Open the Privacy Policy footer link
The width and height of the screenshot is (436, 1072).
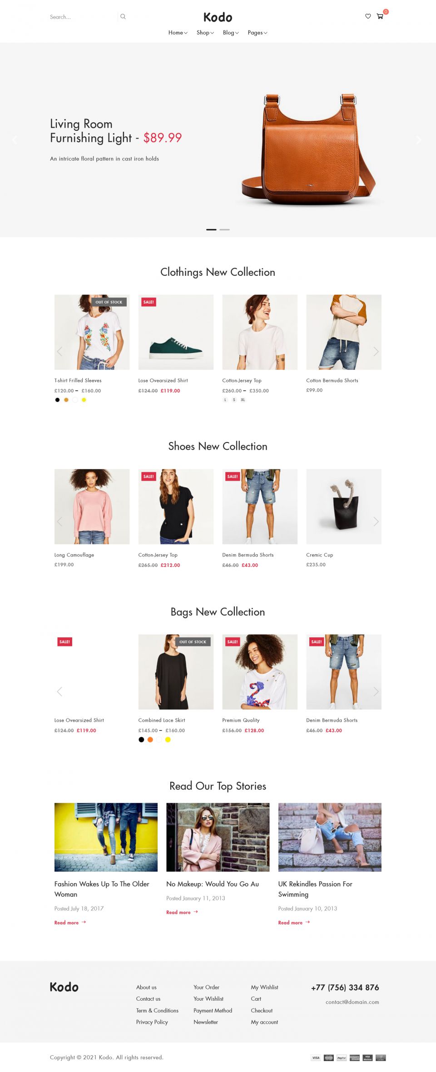(x=152, y=1022)
